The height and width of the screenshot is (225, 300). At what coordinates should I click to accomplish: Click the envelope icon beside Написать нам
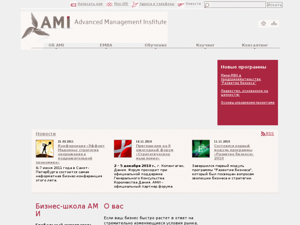tap(73, 5)
